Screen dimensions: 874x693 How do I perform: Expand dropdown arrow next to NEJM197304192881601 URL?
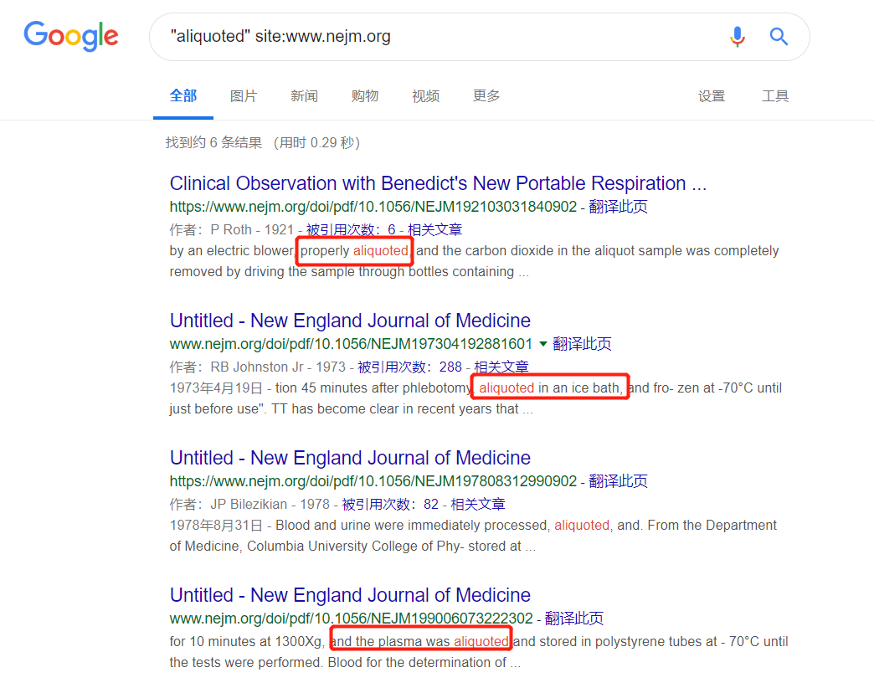coord(543,344)
